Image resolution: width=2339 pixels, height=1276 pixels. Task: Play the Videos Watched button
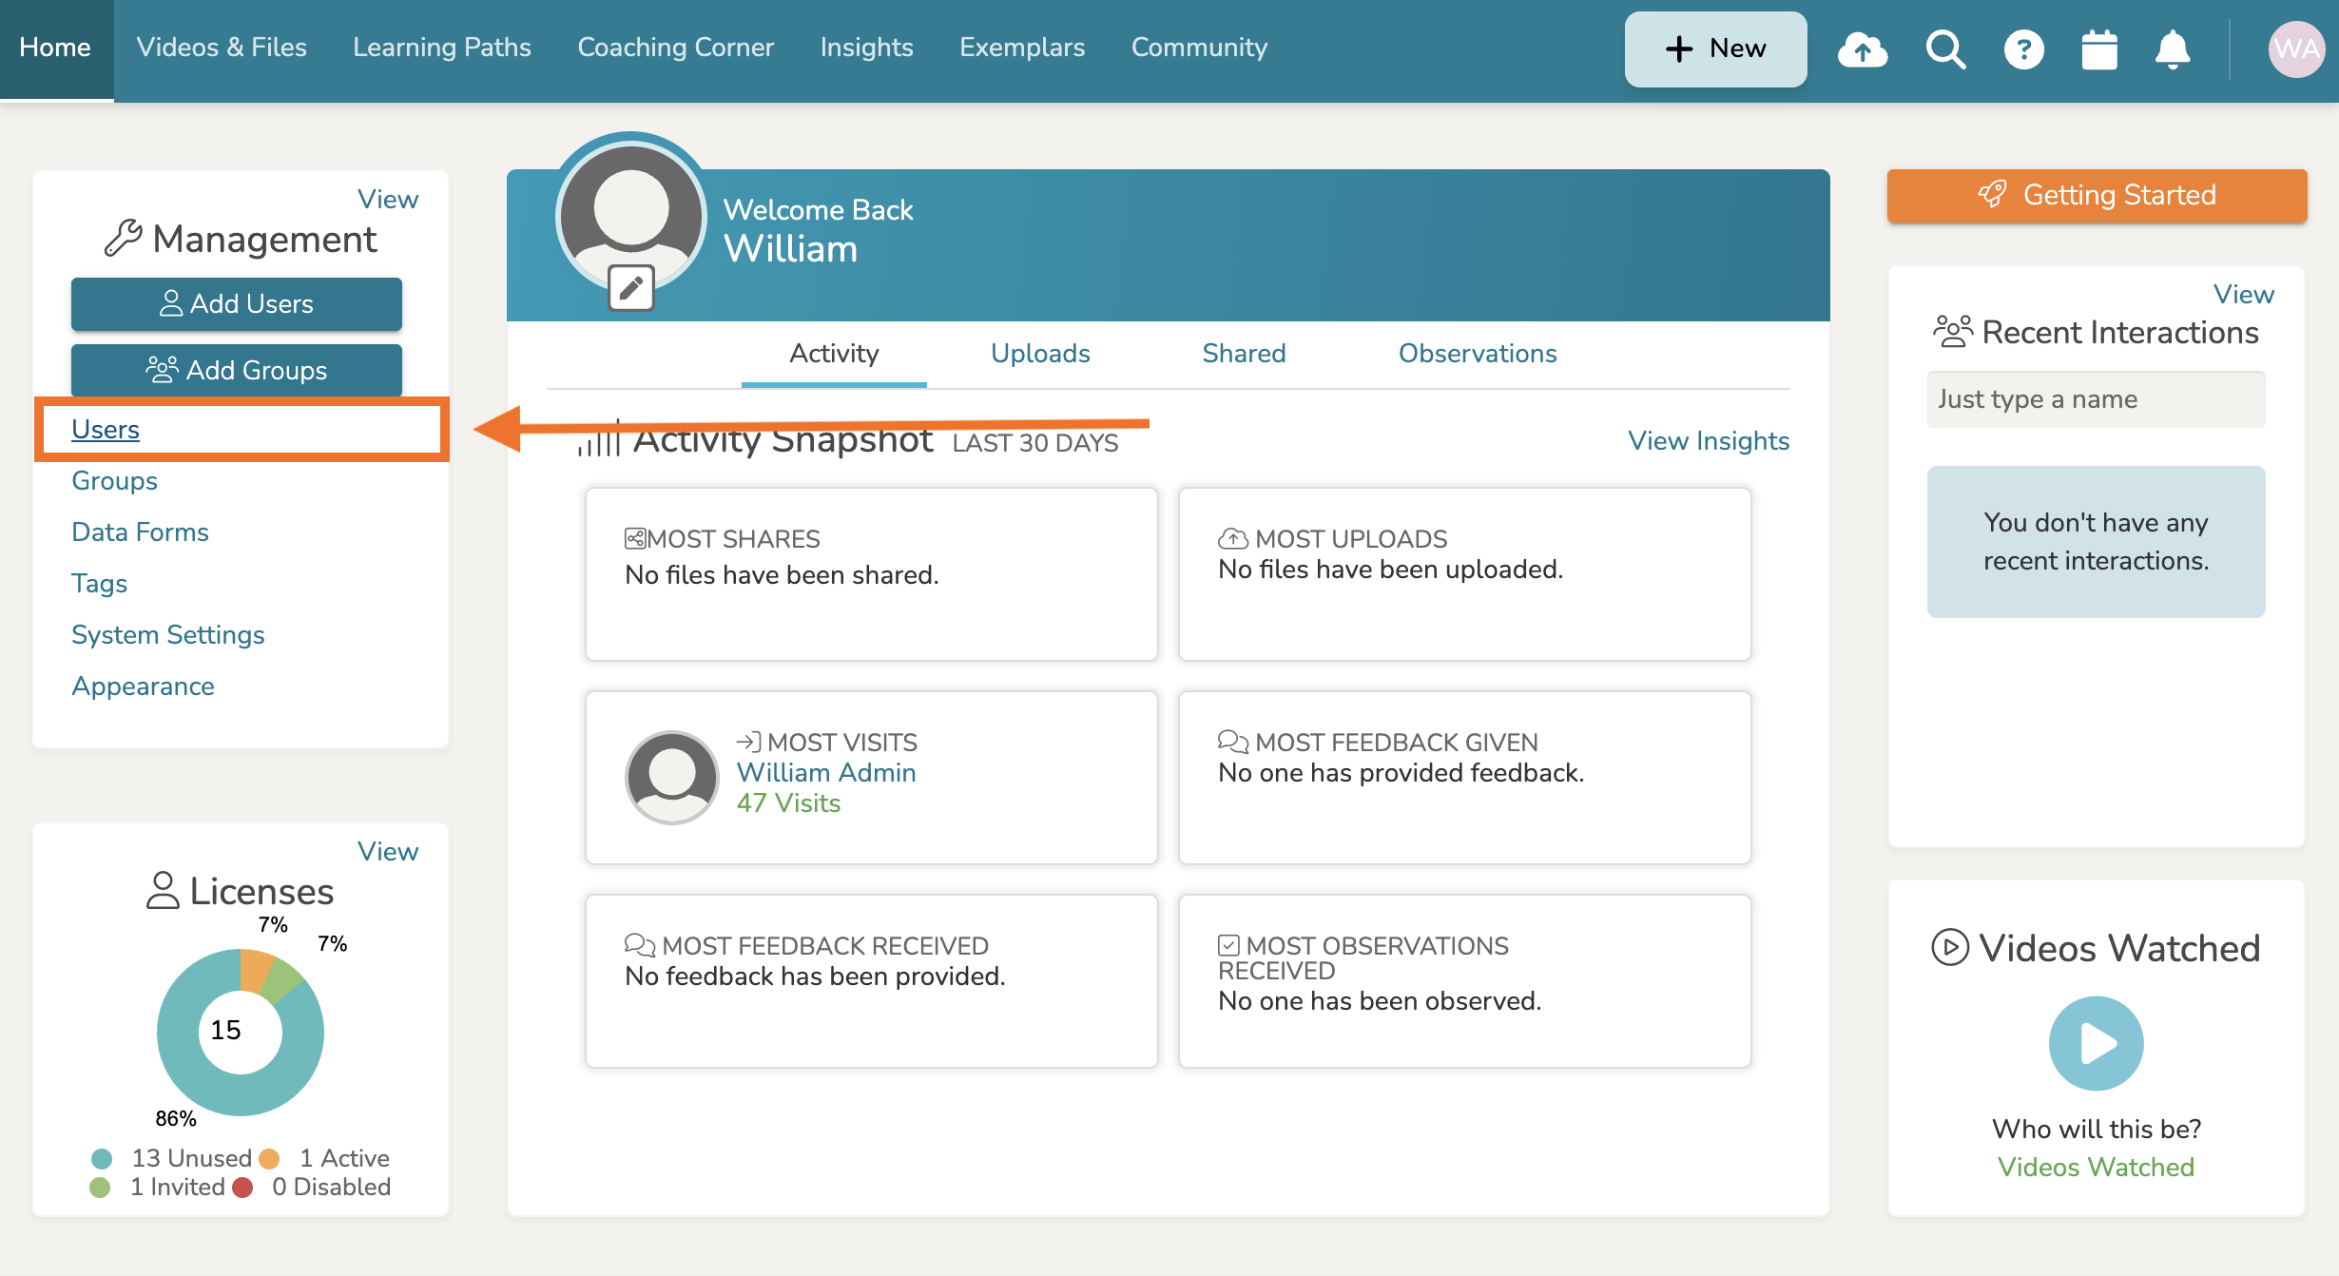[2096, 1043]
